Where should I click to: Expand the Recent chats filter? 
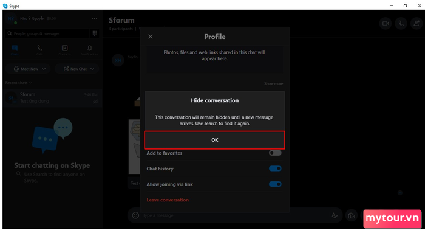pyautogui.click(x=19, y=83)
